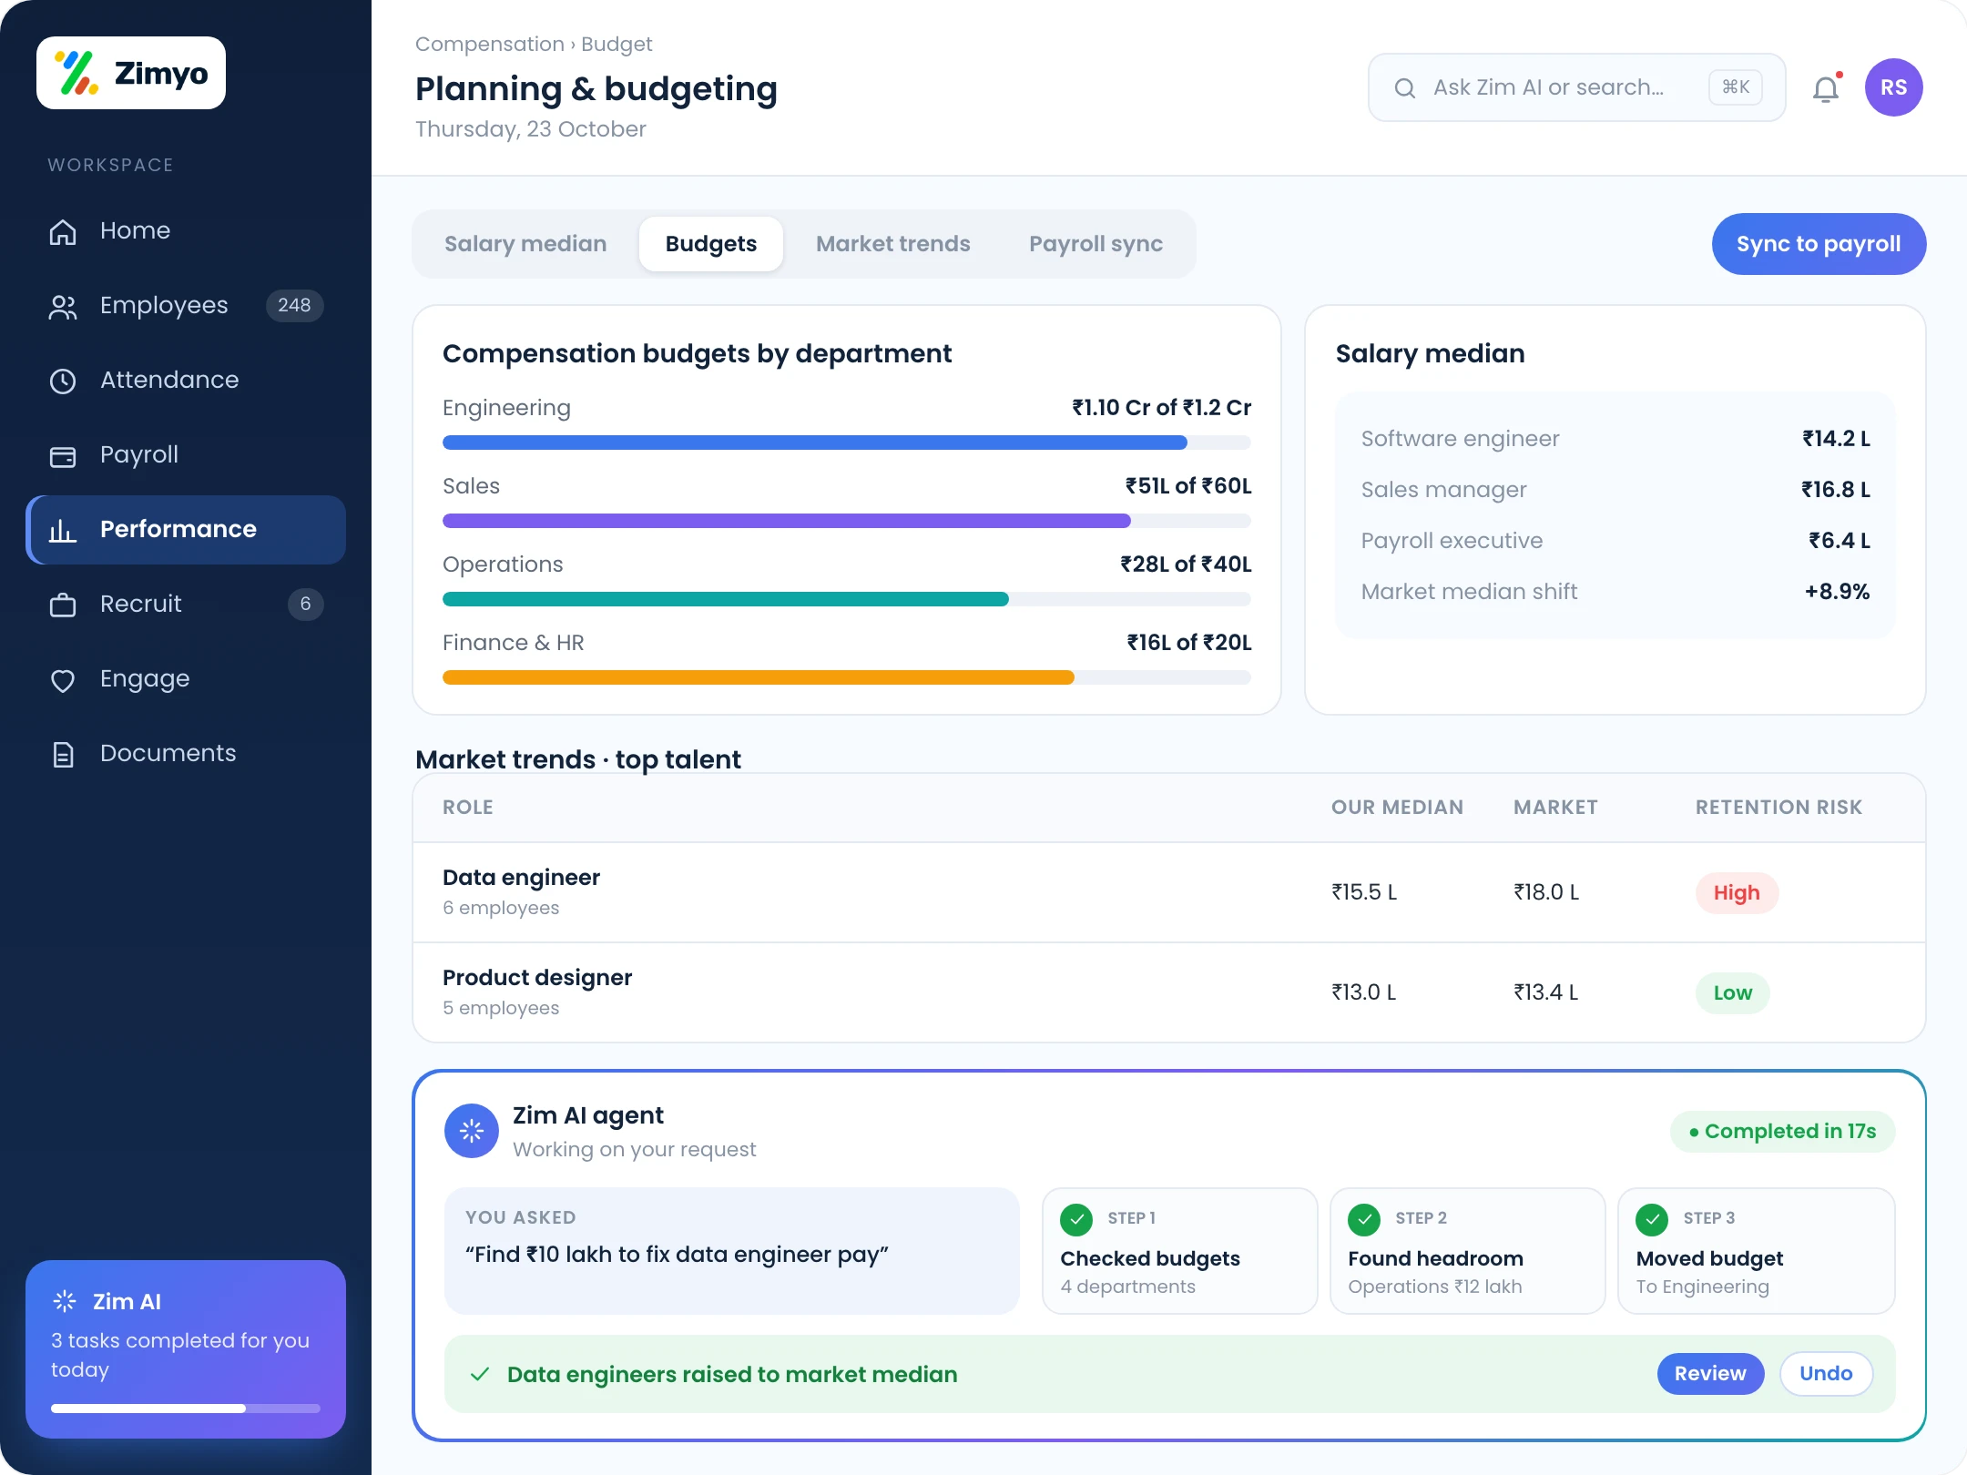This screenshot has height=1475, width=1967.
Task: Open Step 3 Moved budget card
Action: point(1756,1251)
